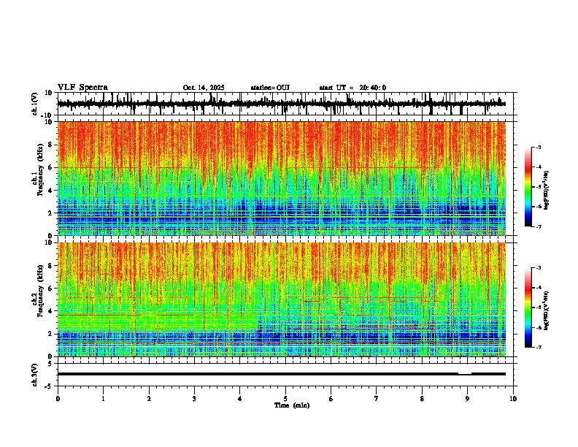Screen dimensions: 578x447
Task: Select the date text "Oct. 14, 2025"
Action: 204,88
